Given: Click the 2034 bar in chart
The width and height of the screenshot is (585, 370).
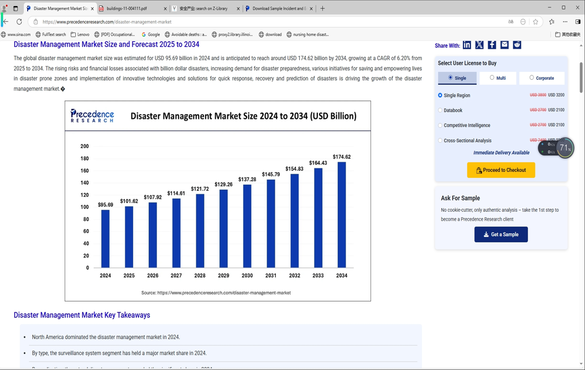Looking at the screenshot, I should pyautogui.click(x=342, y=215).
